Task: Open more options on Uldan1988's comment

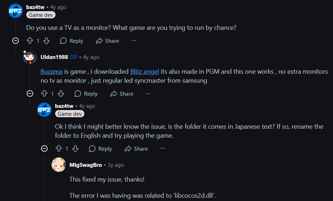Action: (x=148, y=94)
